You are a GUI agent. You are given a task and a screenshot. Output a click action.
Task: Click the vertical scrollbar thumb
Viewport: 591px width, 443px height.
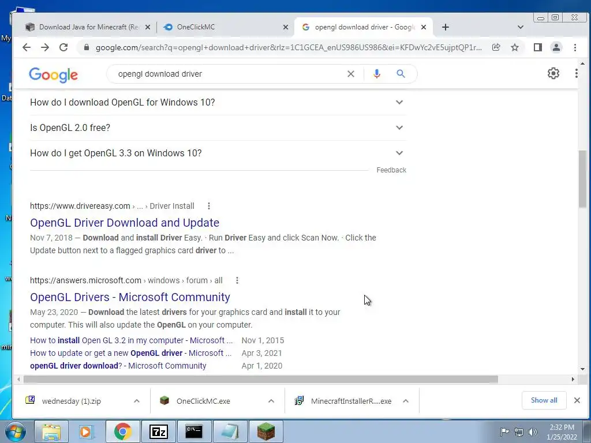[582, 179]
